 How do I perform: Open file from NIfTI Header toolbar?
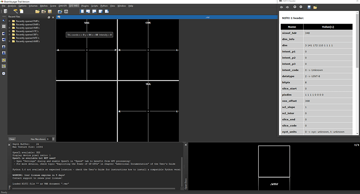[315, 7]
